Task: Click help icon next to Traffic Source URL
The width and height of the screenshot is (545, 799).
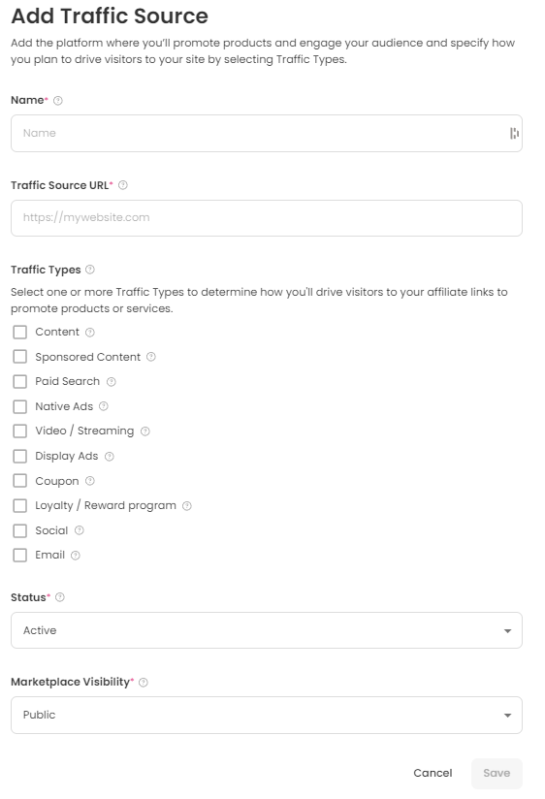Action: click(123, 185)
